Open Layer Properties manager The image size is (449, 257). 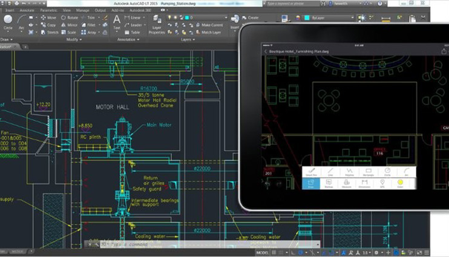(x=157, y=25)
